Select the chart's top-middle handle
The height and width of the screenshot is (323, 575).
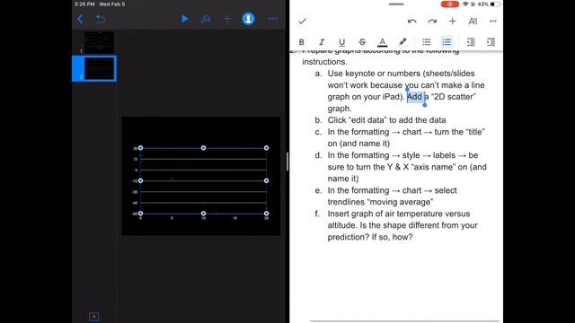tap(204, 148)
